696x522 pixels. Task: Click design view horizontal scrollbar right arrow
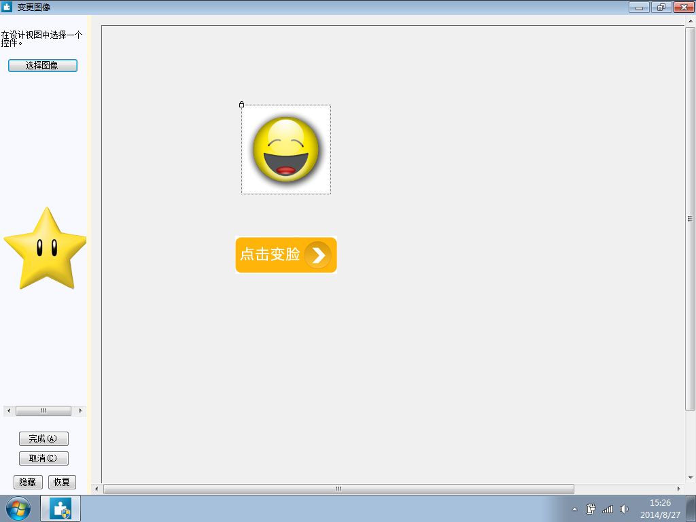pos(679,489)
